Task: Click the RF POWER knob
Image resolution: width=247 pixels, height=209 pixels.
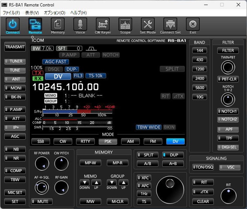Action: [42, 164]
